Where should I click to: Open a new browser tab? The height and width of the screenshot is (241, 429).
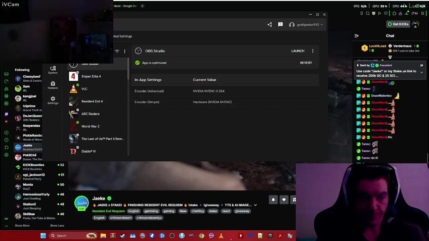(142, 6)
